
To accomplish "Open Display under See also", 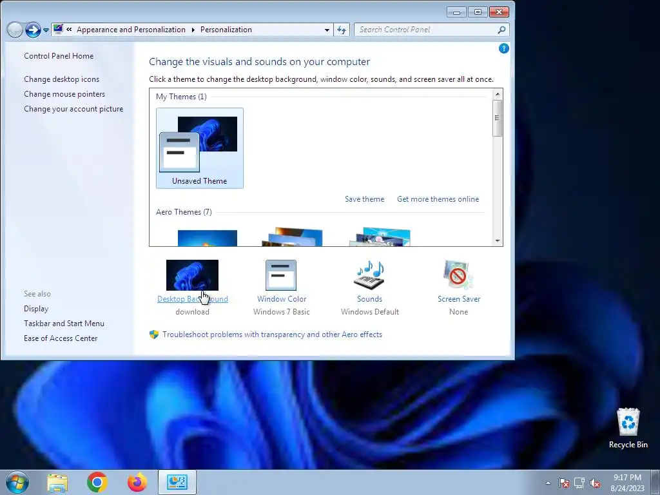I will pos(36,309).
